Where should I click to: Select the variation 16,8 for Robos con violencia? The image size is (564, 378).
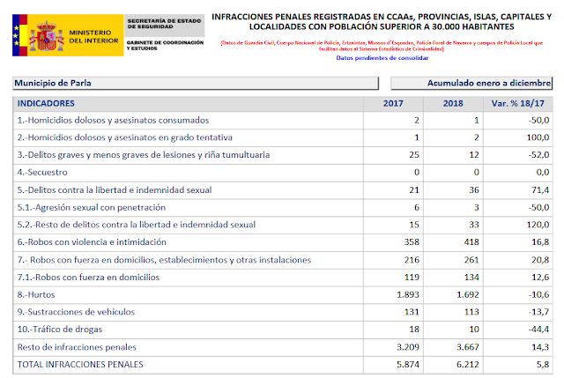(x=540, y=242)
